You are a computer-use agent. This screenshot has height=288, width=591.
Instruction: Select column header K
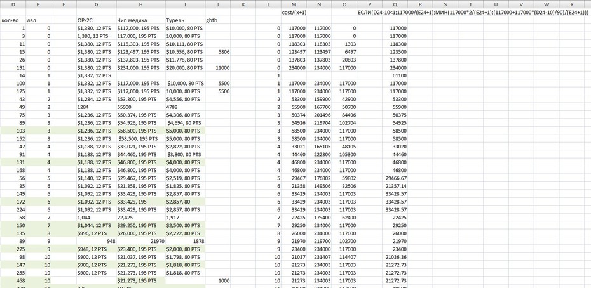[243, 4]
